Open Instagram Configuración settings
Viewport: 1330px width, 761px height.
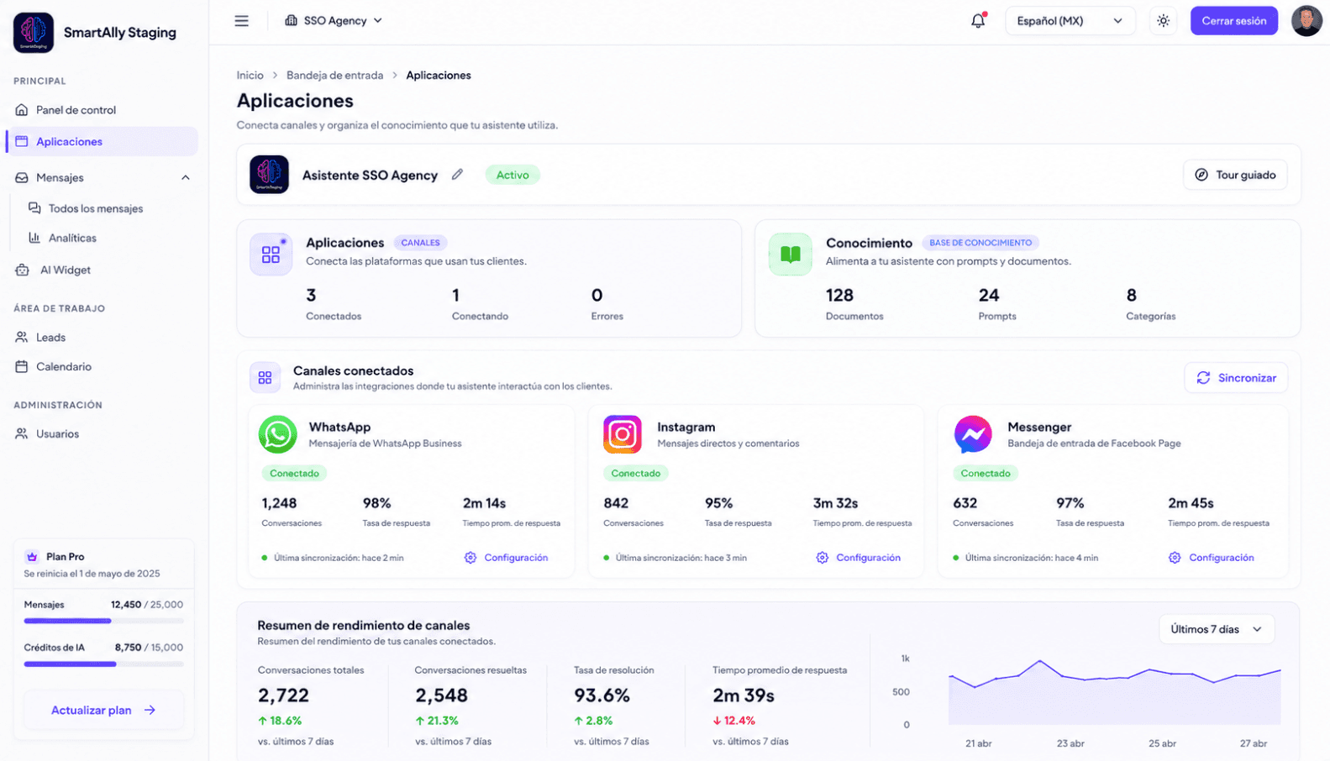[859, 558]
